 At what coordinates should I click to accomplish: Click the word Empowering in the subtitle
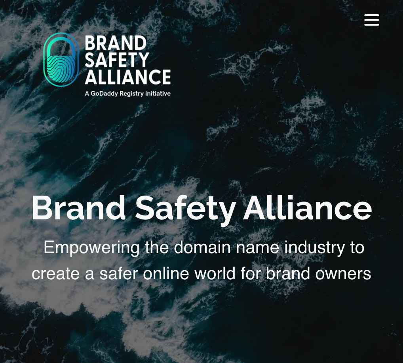point(92,248)
